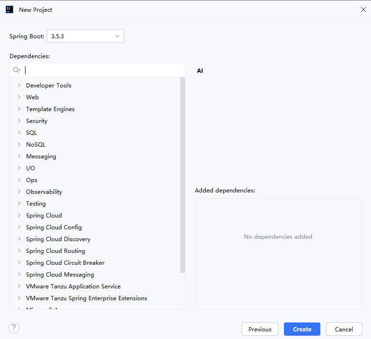This screenshot has width=371, height=339.
Task: Expand the Developer Tools chevron
Action: 19,85
